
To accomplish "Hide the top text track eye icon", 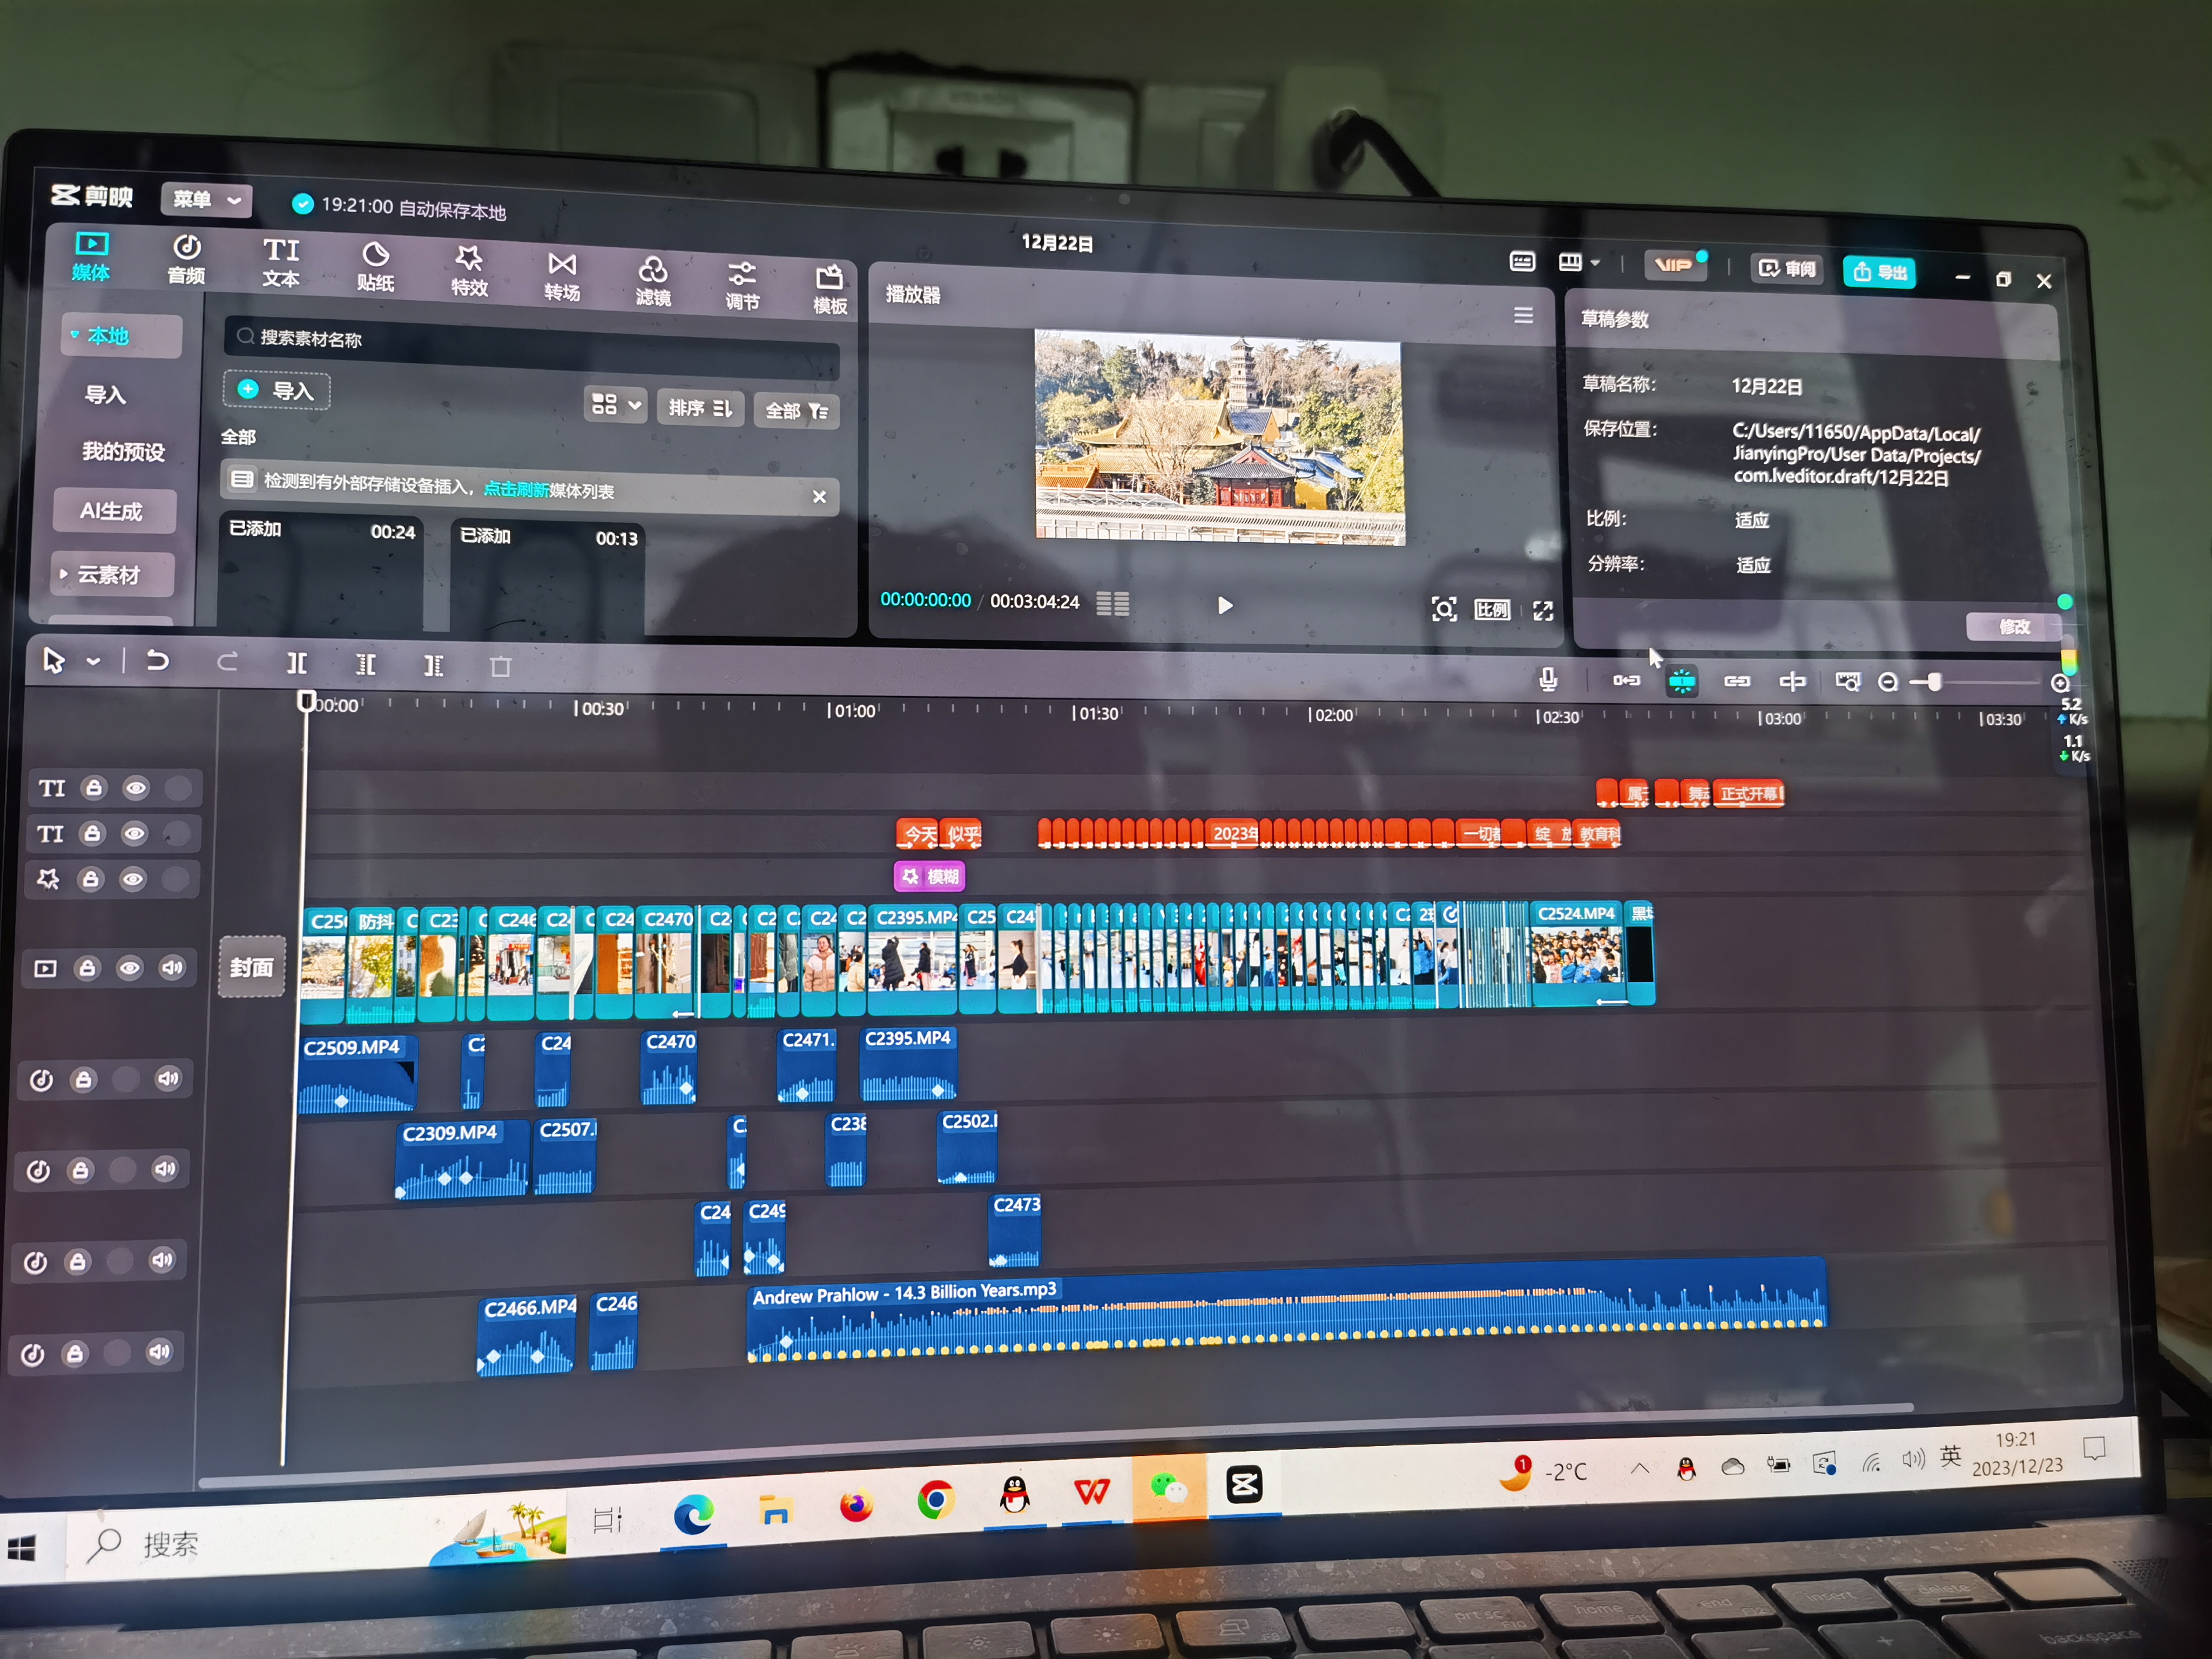I will (x=136, y=789).
